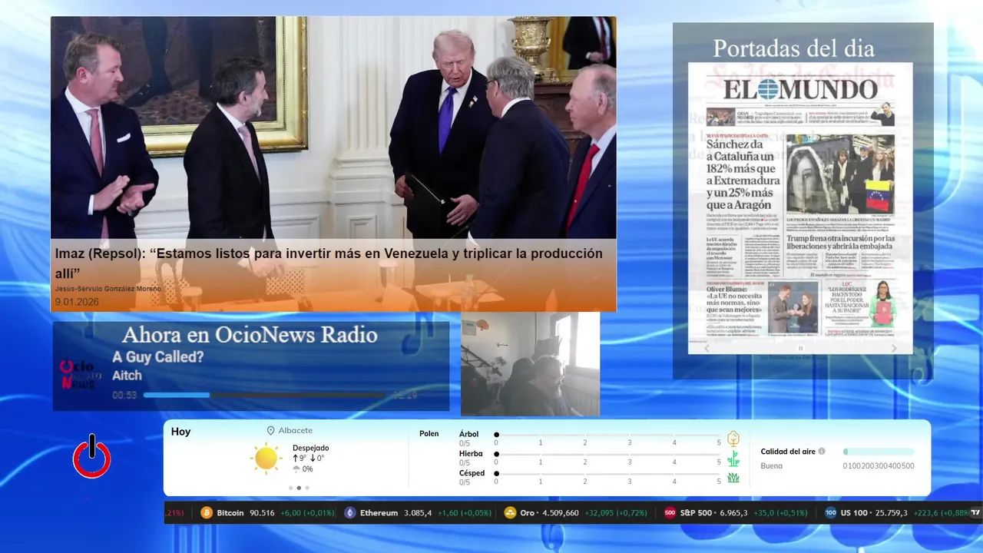
Task: Select the second weather carousel dot
Action: coord(299,488)
